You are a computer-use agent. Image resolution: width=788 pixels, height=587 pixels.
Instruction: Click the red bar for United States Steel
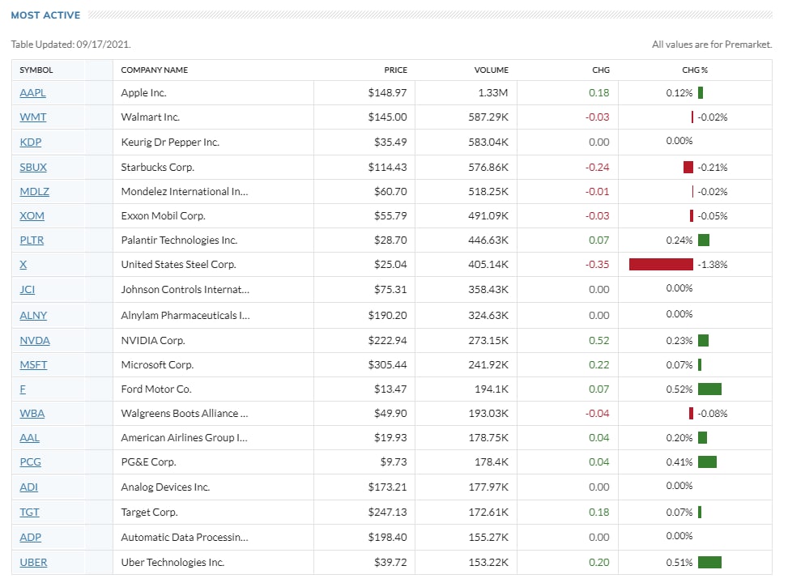click(661, 264)
